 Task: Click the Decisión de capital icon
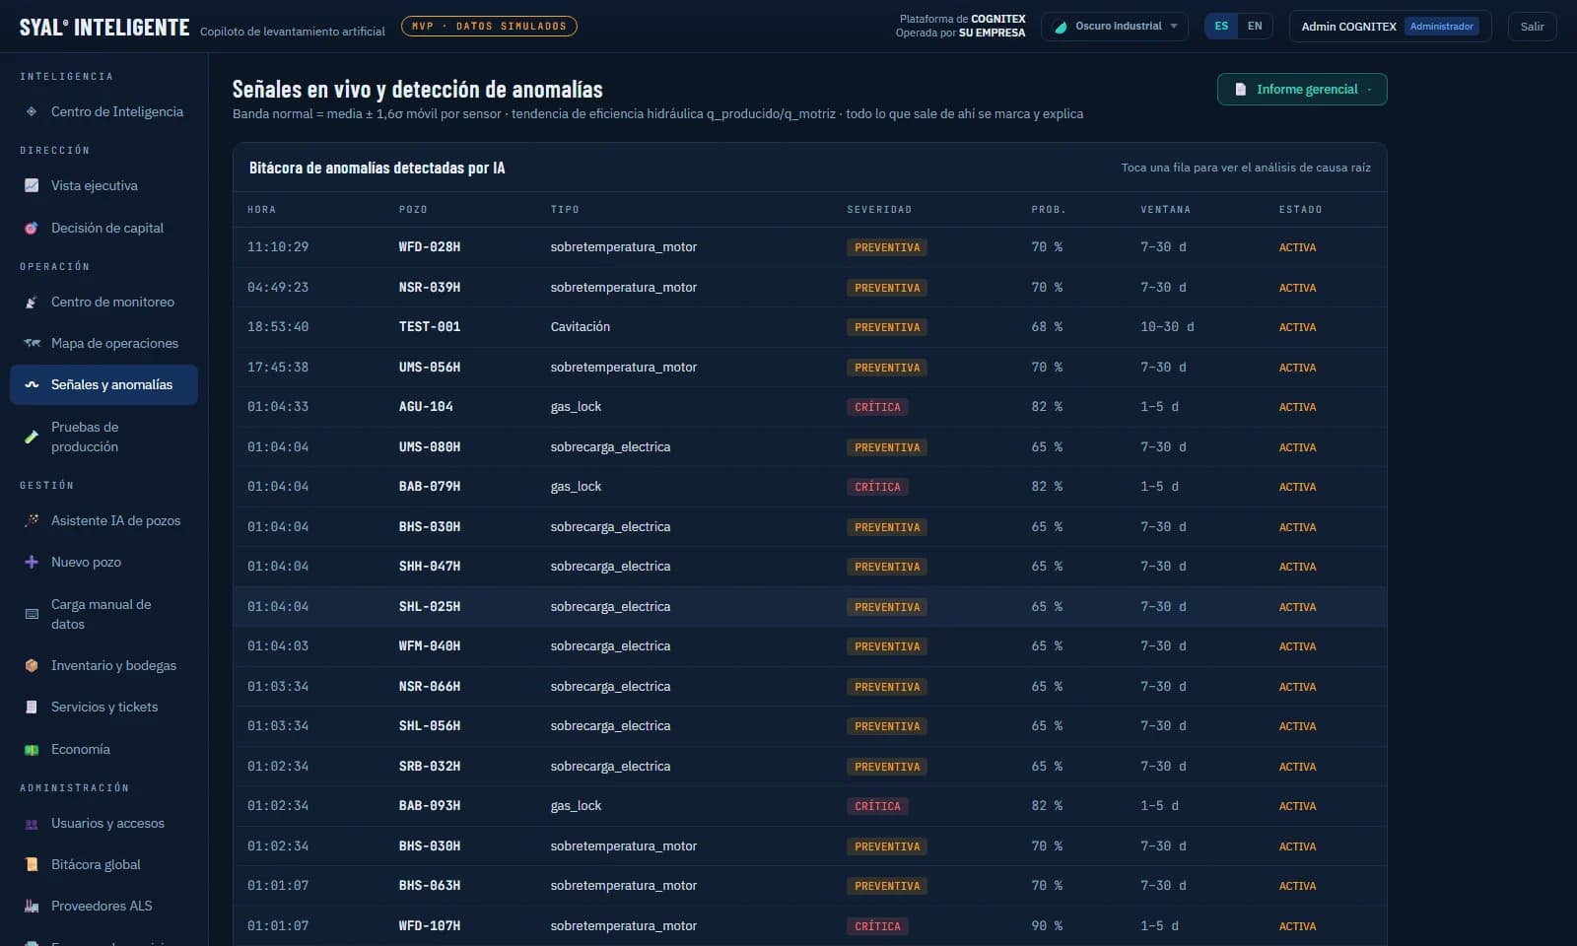32,228
